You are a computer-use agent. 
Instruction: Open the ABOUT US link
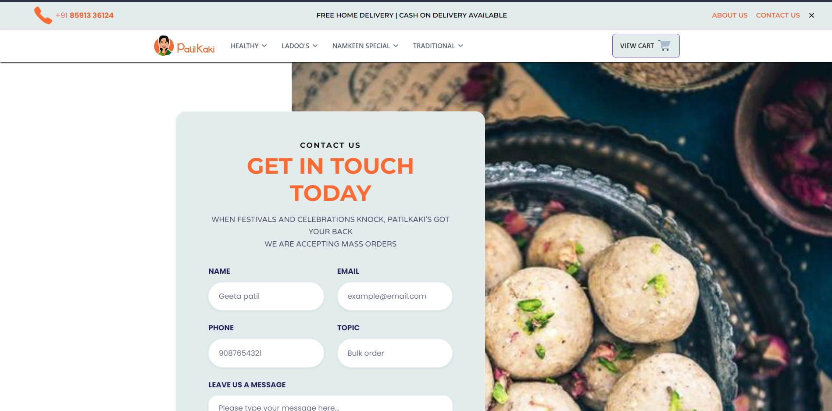pos(729,15)
